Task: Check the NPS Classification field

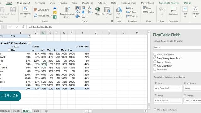Action: 155,54
